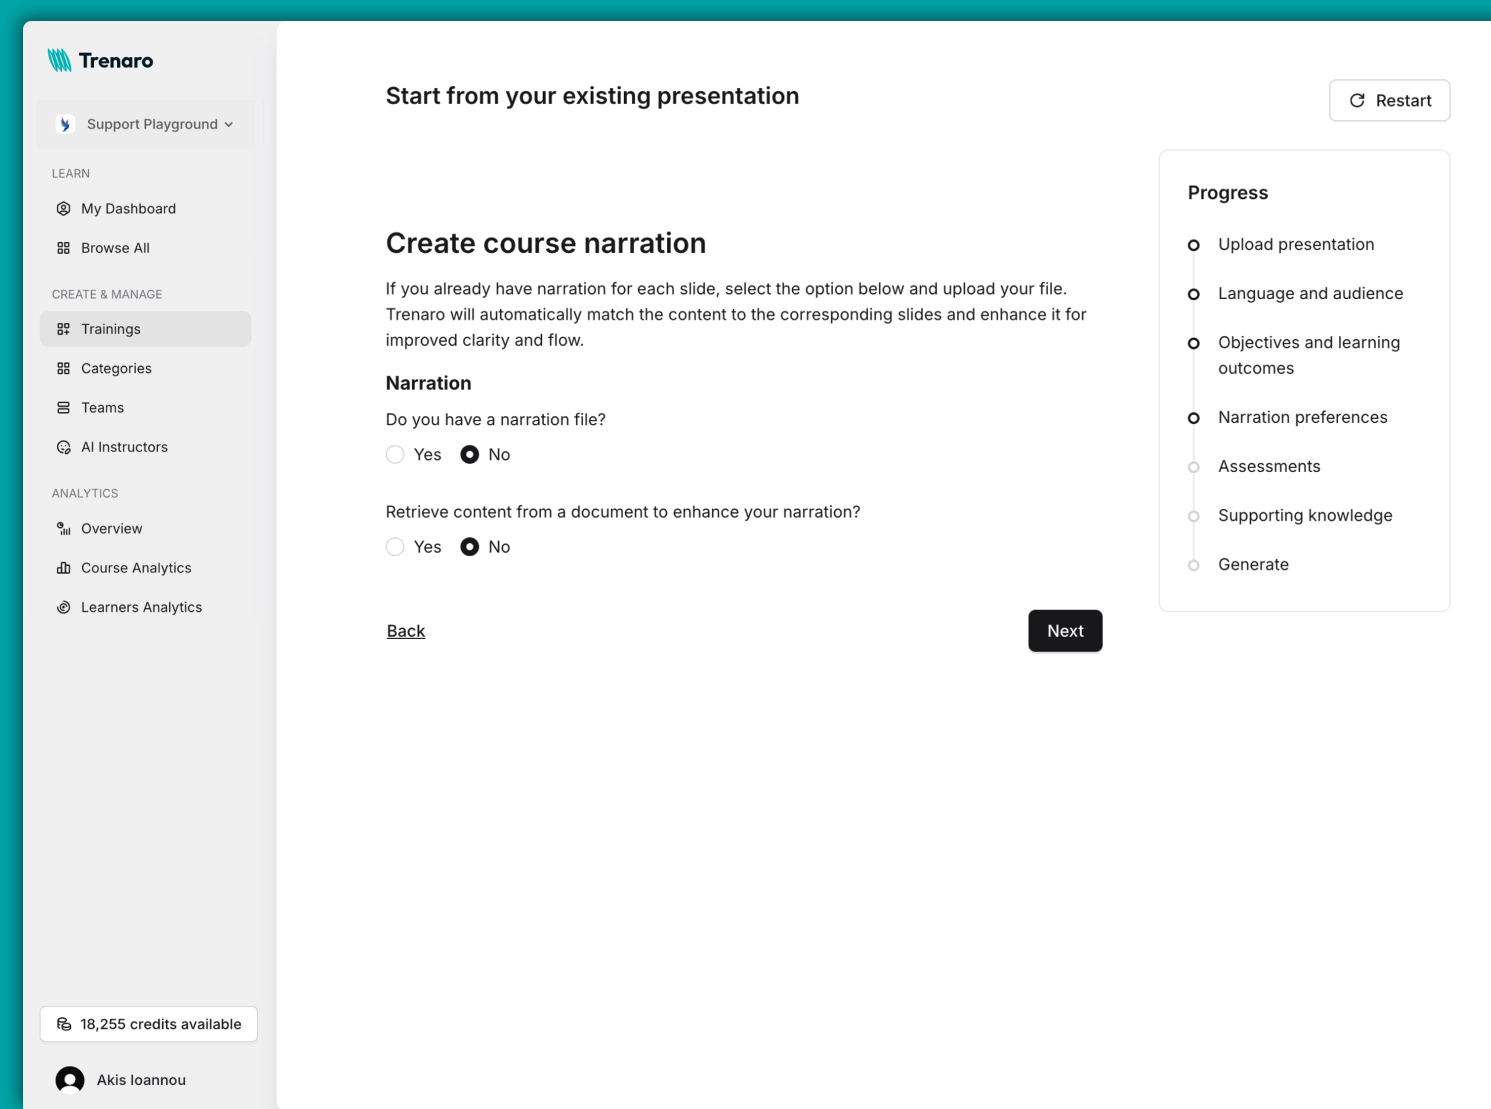Click the Next button
The height and width of the screenshot is (1109, 1491).
pos(1064,630)
